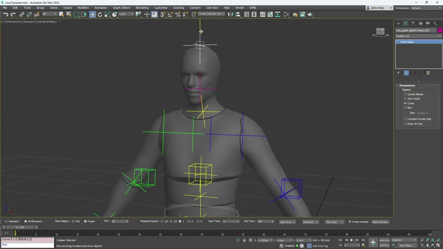Viewport: 443px width, 249px height.
Task: Open Select by Name list icon
Action: (x=69, y=14)
